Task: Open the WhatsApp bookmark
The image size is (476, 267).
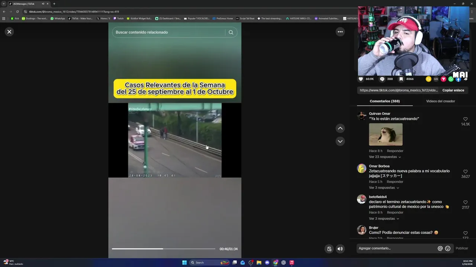Action: [58, 18]
